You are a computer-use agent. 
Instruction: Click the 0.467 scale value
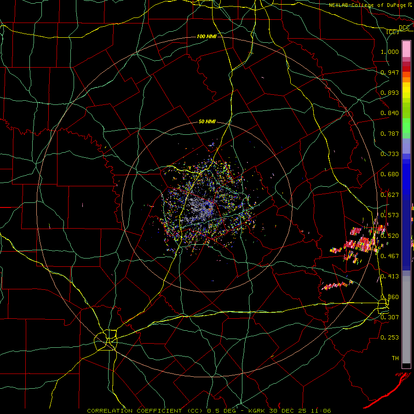(390, 256)
